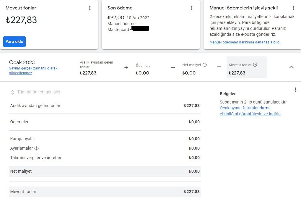Click the Para ekle button
301x204 pixels.
click(x=14, y=41)
